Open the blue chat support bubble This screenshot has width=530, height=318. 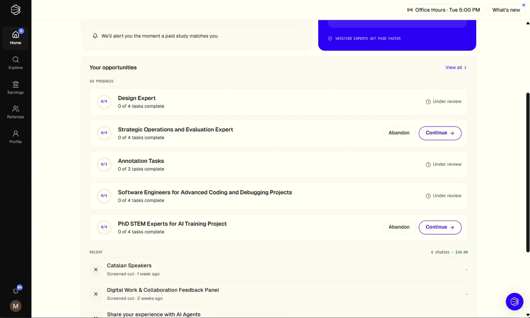515,302
